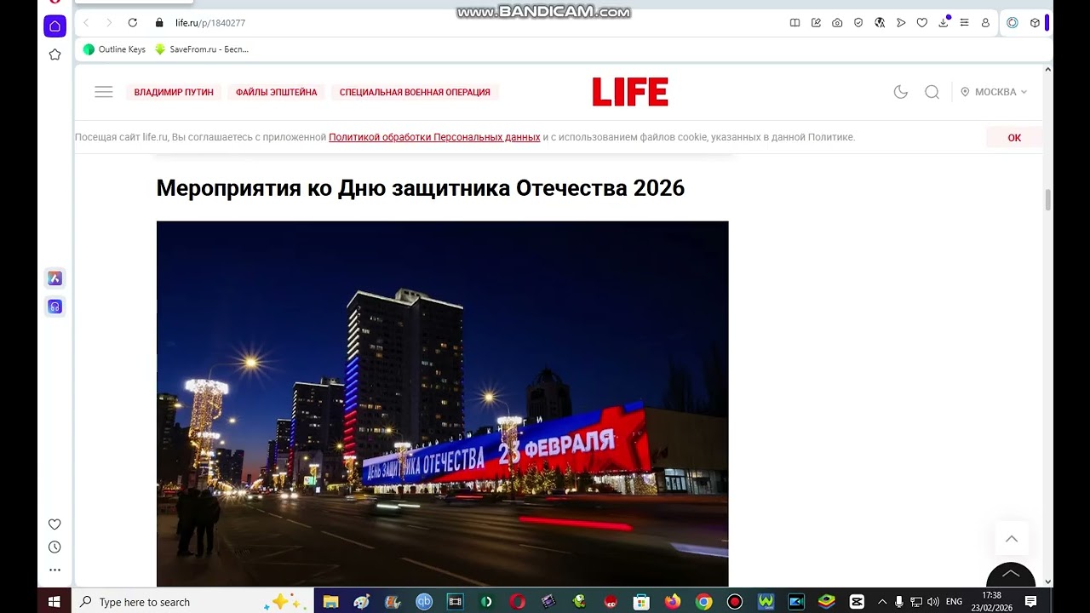The height and width of the screenshot is (613, 1090).
Task: Open the taskbar clock and date
Action: tap(991, 601)
